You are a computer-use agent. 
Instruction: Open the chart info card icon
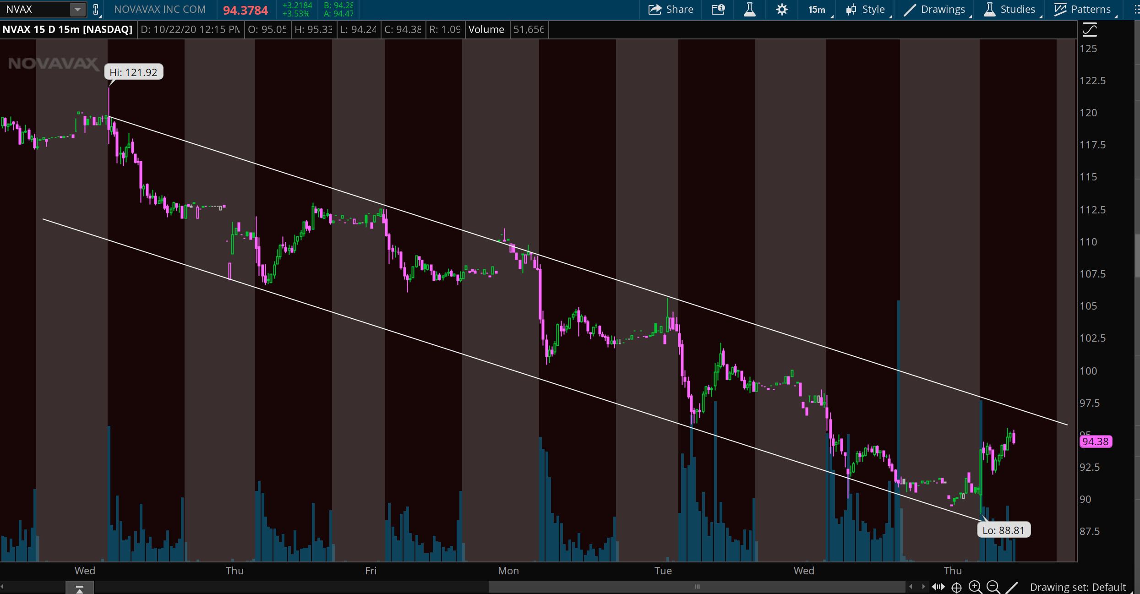(x=718, y=10)
